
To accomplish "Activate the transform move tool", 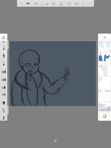I will click(x=53, y=3).
